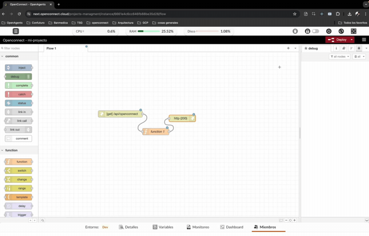Click the trash can icon in top toolbar
This screenshot has height=236, width=369.
pos(295,31)
